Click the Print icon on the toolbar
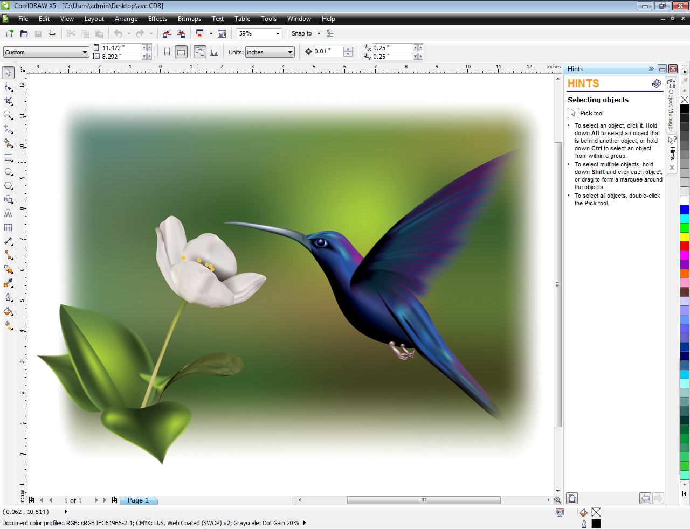Viewport: 690px width, 530px height. 52,33
